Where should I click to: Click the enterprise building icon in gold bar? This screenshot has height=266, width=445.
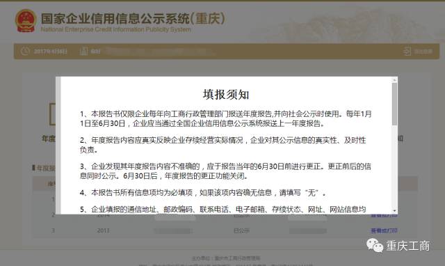point(83,51)
